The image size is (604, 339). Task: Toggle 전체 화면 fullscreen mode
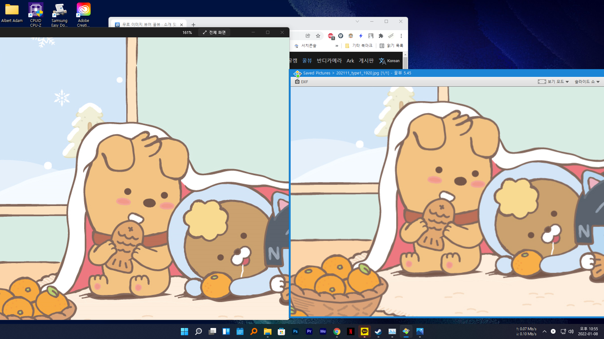214,32
